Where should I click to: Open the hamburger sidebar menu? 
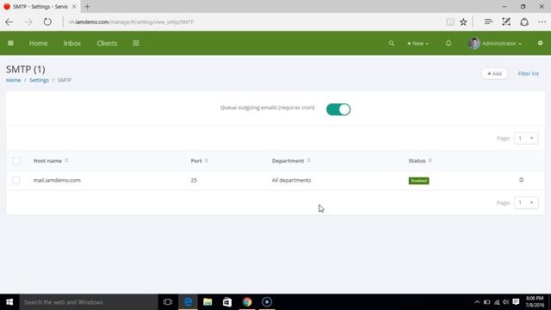(x=10, y=43)
